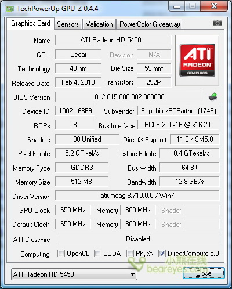Click the Technology field 40 nm
This screenshot has width=232, height=289.
[x=78, y=68]
